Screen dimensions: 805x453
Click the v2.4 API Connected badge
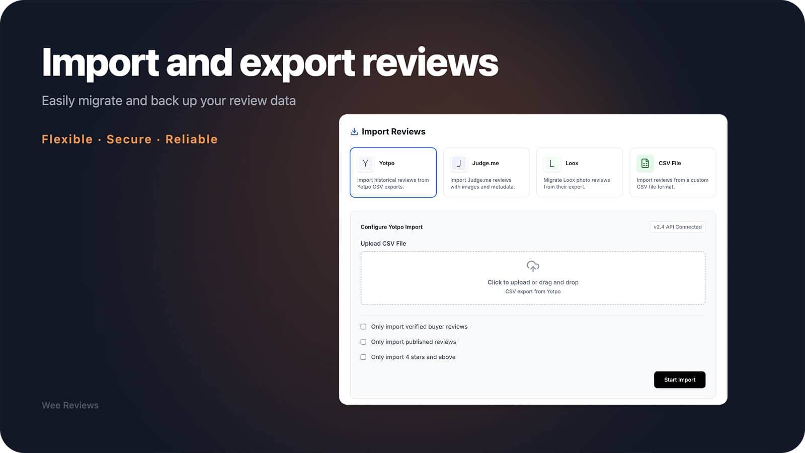[677, 227]
